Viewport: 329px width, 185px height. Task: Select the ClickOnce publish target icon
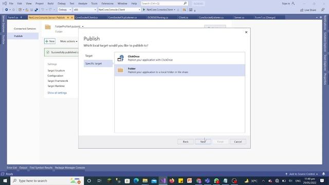[121, 58]
